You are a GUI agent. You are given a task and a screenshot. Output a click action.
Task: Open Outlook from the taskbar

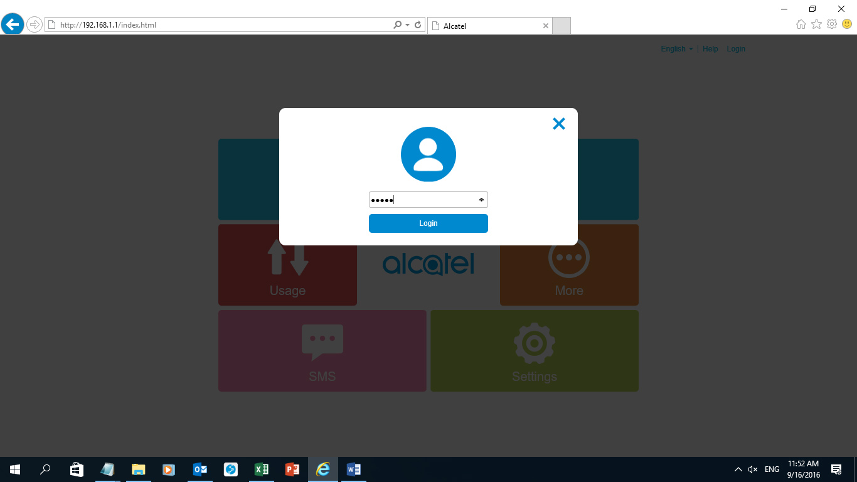(200, 469)
